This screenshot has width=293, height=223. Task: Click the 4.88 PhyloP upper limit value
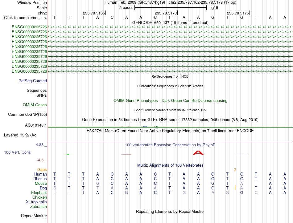39,145
